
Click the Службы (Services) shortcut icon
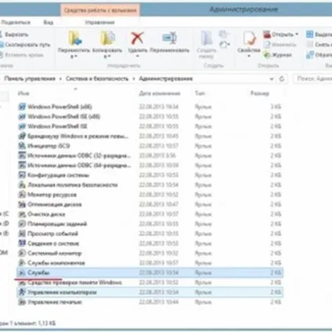tap(22, 272)
